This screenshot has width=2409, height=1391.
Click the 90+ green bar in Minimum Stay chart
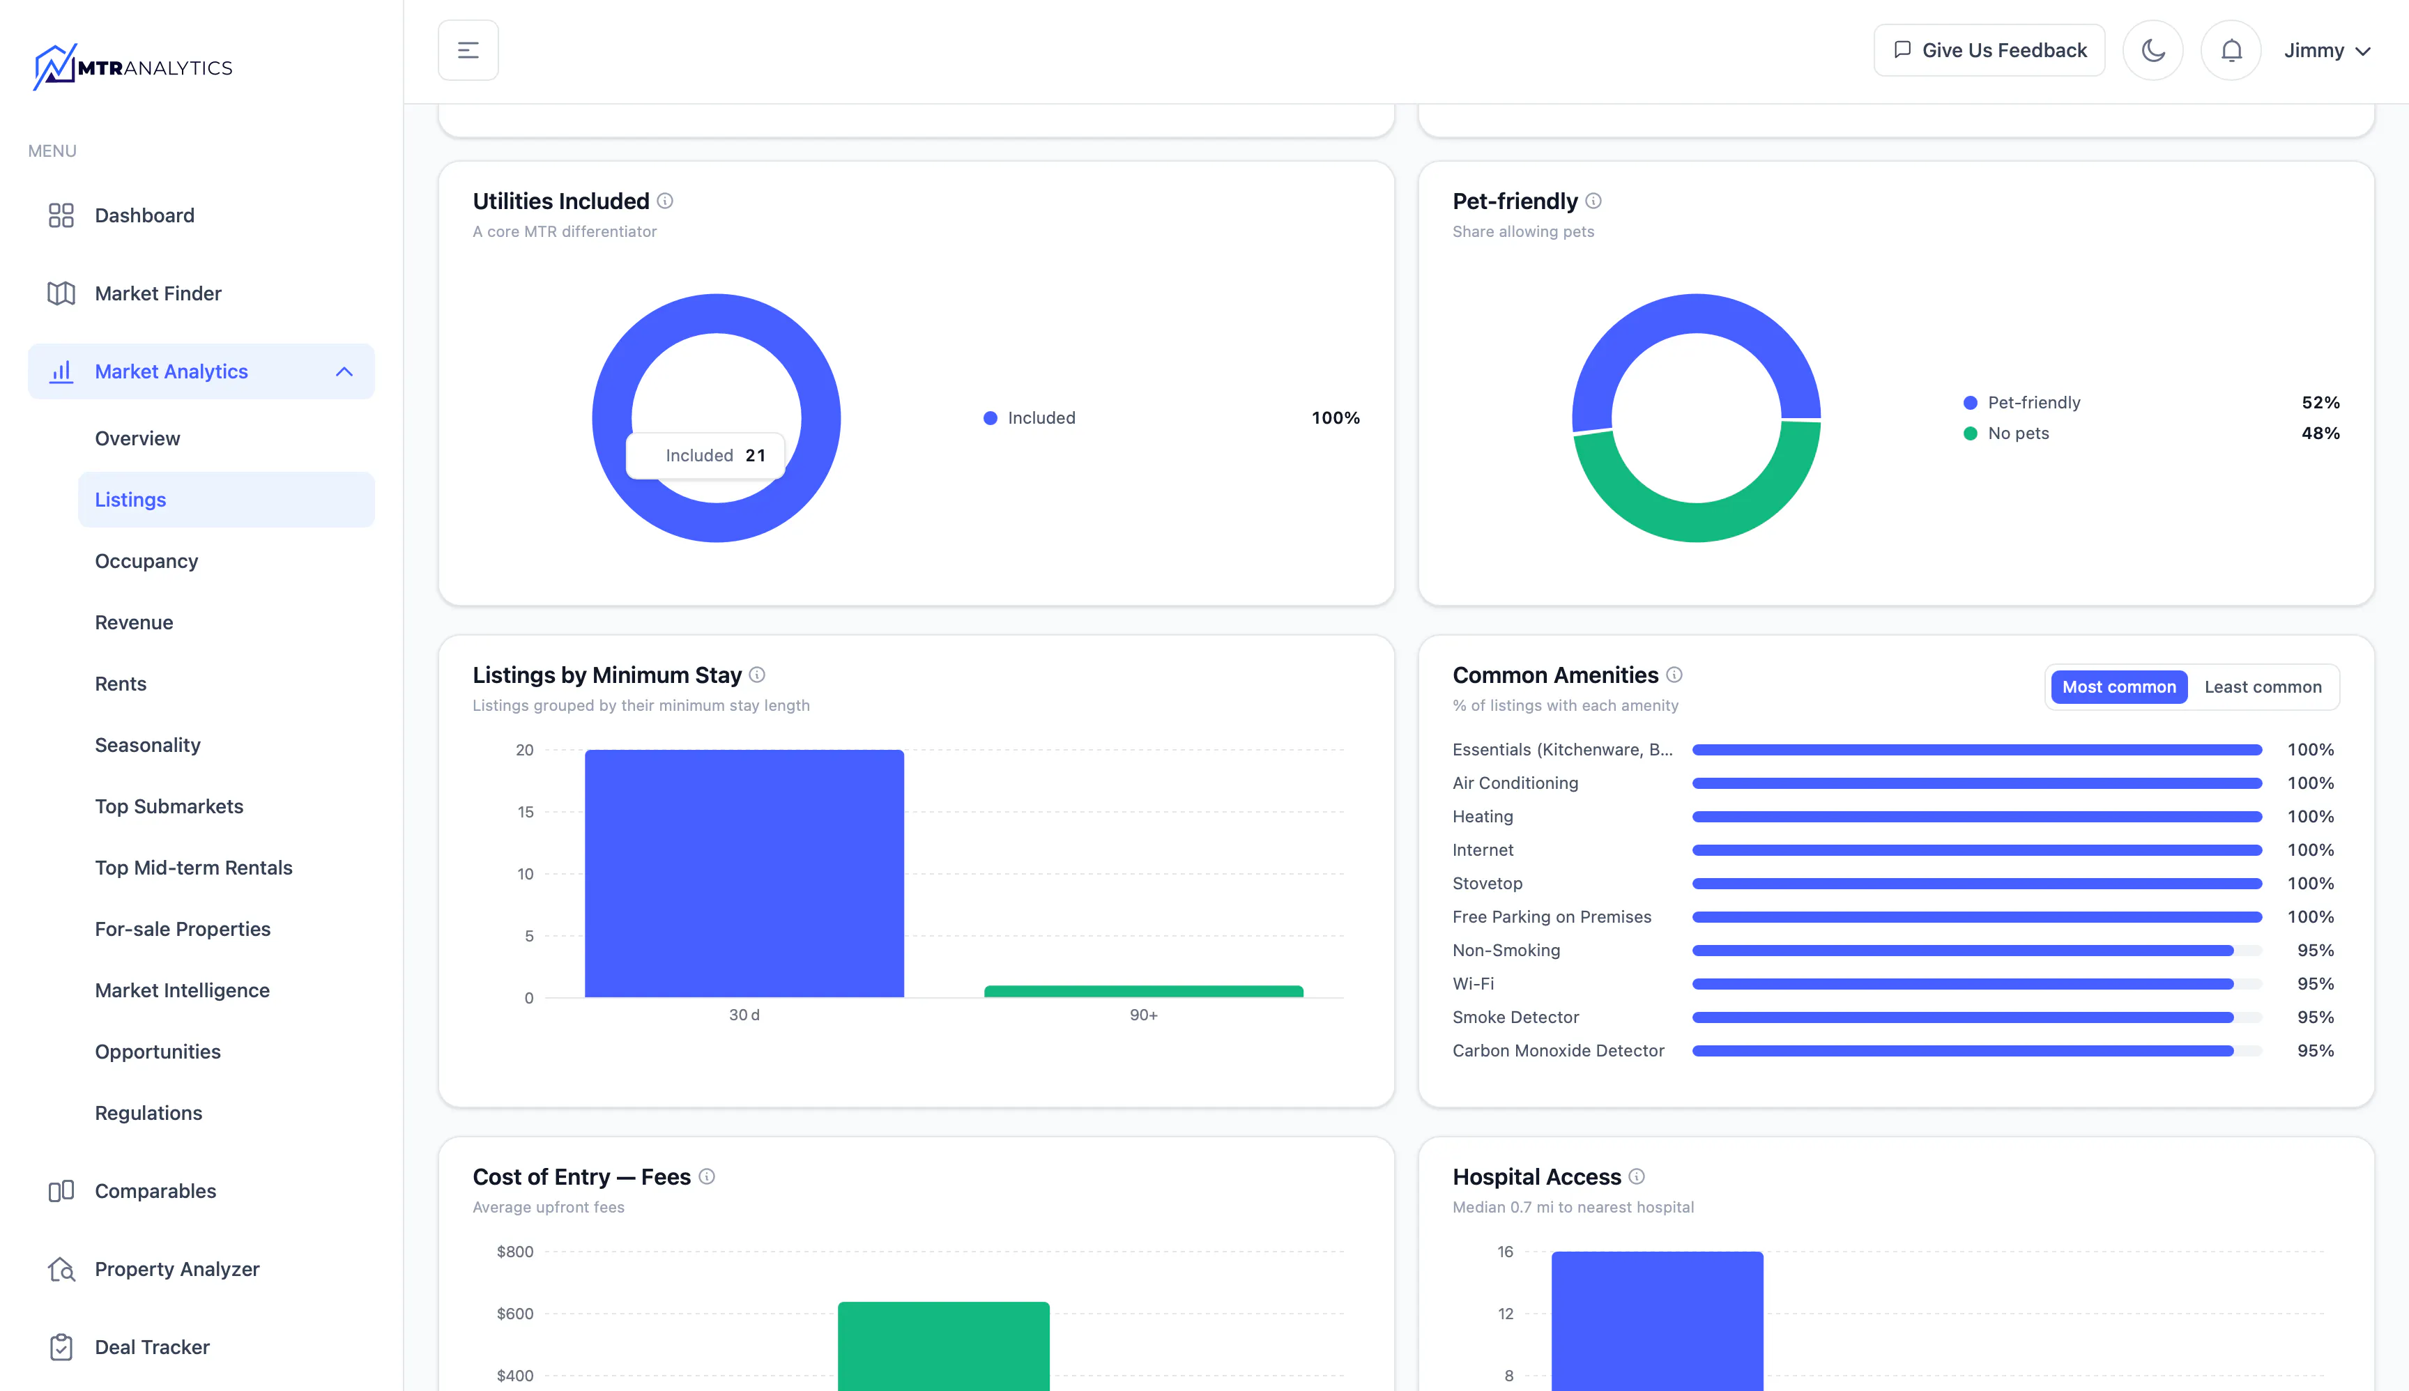pos(1144,992)
